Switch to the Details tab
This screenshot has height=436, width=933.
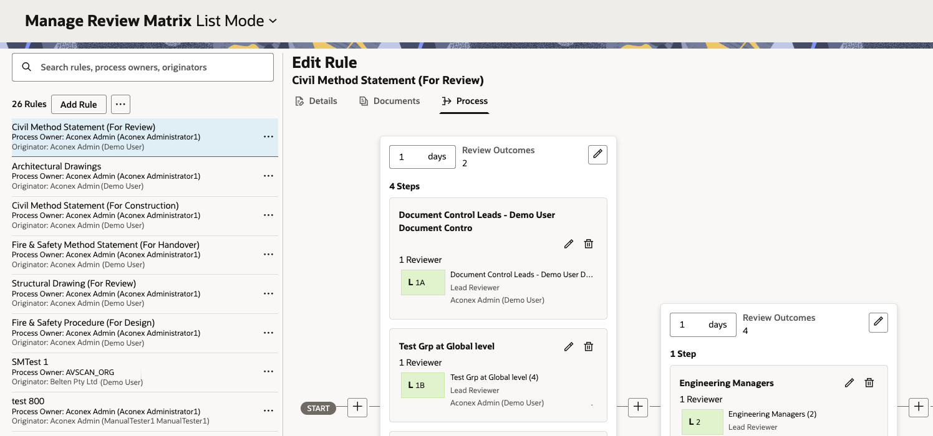click(316, 101)
